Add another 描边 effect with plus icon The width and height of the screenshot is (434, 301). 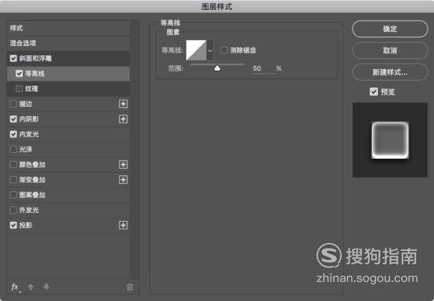[123, 103]
